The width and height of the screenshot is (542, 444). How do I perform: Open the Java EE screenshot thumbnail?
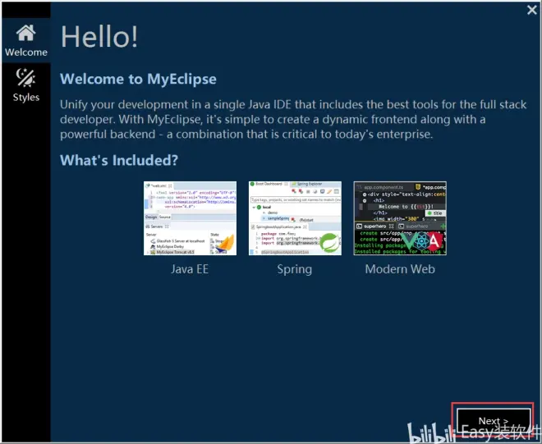pos(191,218)
